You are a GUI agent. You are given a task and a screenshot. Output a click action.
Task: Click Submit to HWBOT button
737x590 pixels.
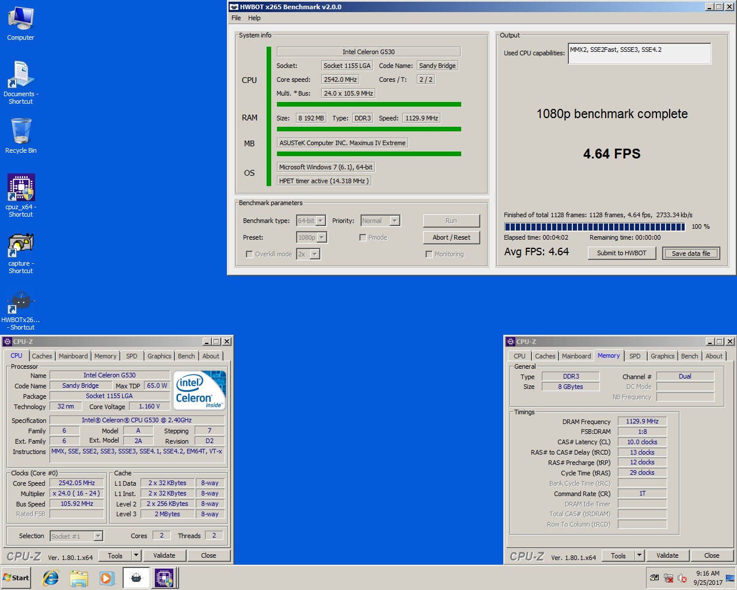(622, 253)
